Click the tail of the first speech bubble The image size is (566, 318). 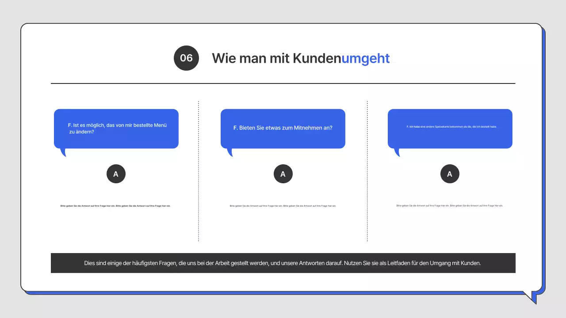coord(63,152)
